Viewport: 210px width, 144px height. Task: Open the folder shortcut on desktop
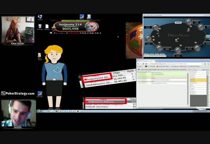point(39,57)
